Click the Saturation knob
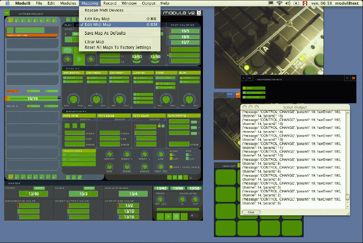Screen dimensions: 363x243 pos(74,99)
